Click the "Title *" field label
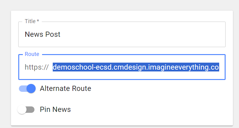Viewport: 239px width, 128px height. pos(30,21)
